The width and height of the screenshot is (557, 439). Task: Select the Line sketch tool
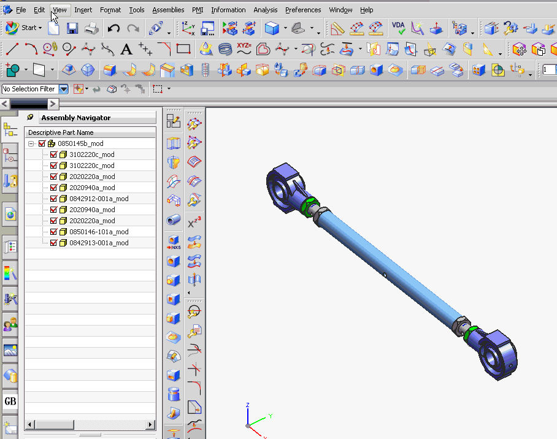click(12, 49)
